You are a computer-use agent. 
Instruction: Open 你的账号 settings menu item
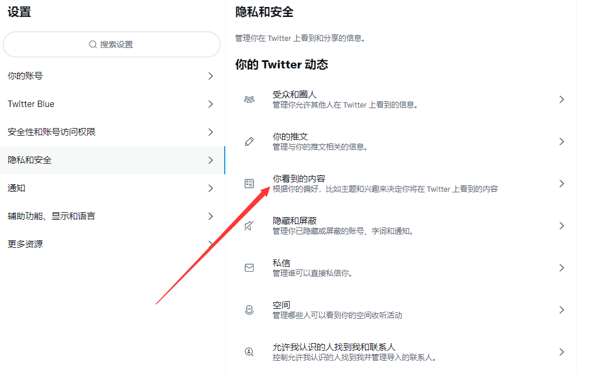[112, 76]
